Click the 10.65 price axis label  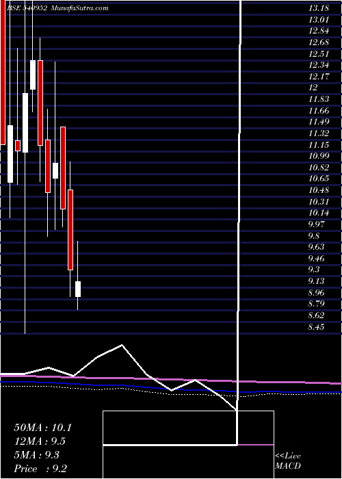pos(319,179)
